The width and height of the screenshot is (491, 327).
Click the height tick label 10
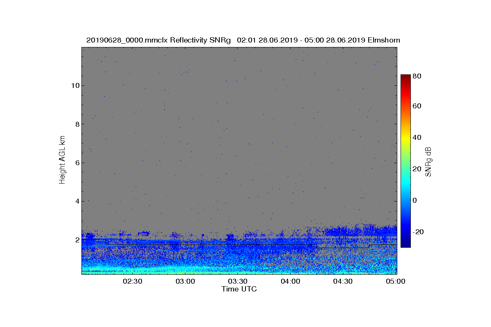[x=75, y=85]
